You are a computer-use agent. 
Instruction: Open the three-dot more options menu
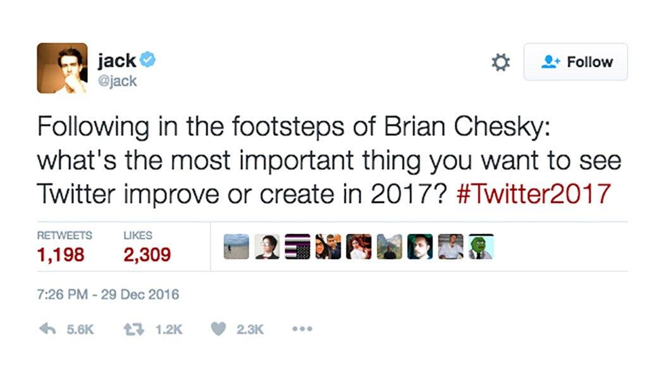[302, 329]
